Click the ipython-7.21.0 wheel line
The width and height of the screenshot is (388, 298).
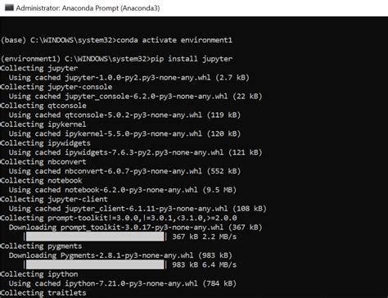coord(123,283)
